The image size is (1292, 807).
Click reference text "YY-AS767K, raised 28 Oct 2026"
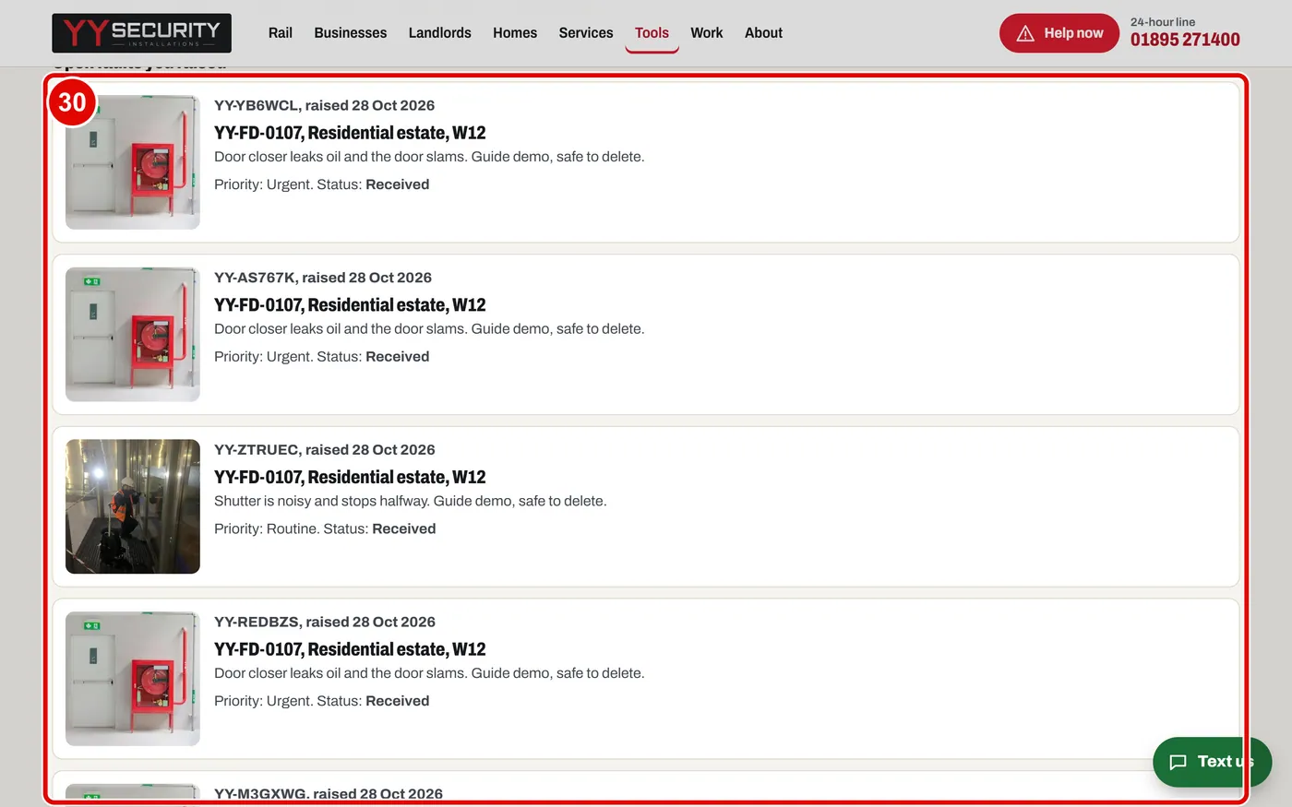(x=323, y=278)
